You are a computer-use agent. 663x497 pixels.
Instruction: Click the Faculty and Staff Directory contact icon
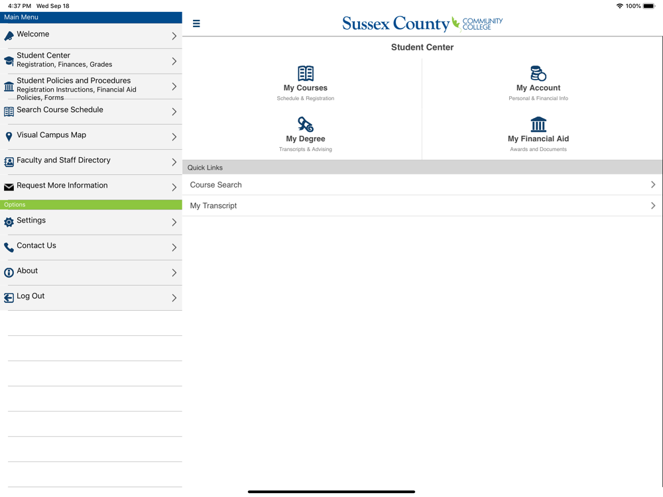9,162
